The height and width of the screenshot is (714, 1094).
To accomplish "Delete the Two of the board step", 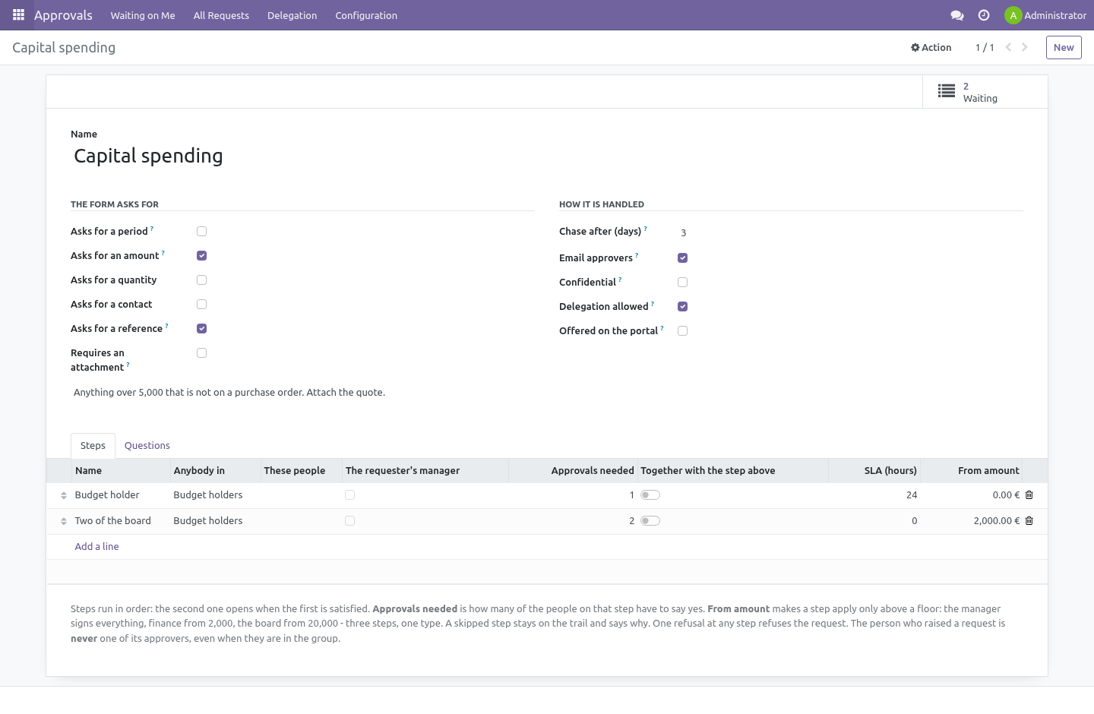I will click(x=1029, y=521).
